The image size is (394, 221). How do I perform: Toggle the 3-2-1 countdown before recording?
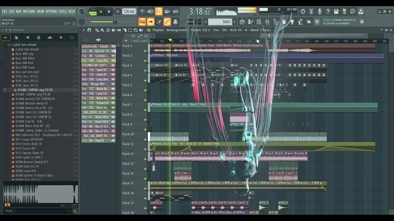(x=159, y=12)
